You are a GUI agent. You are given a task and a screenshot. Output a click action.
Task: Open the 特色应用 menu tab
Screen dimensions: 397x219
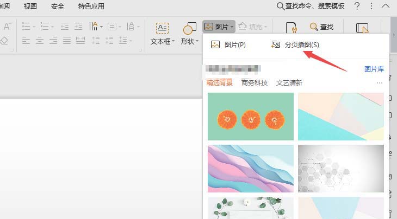(91, 6)
